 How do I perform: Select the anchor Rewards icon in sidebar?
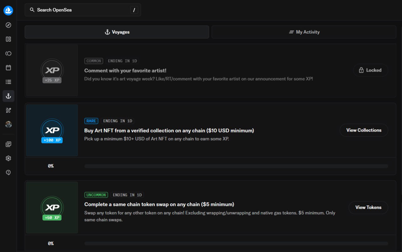click(x=8, y=96)
